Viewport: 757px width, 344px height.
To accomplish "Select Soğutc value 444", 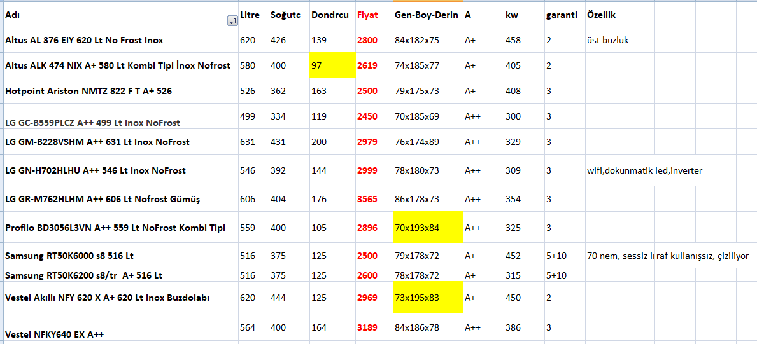I will point(289,298).
